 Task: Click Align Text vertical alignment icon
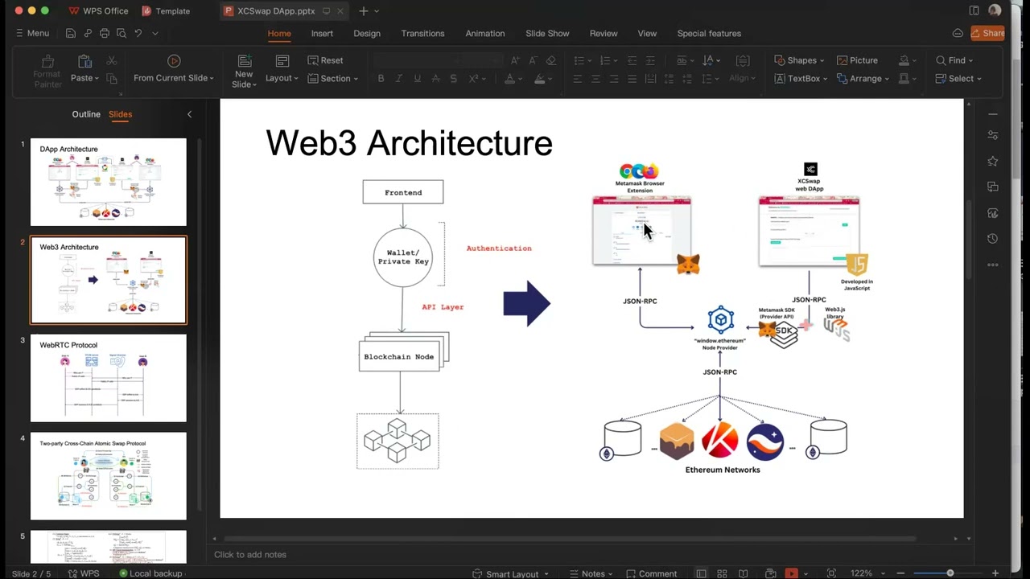[743, 60]
